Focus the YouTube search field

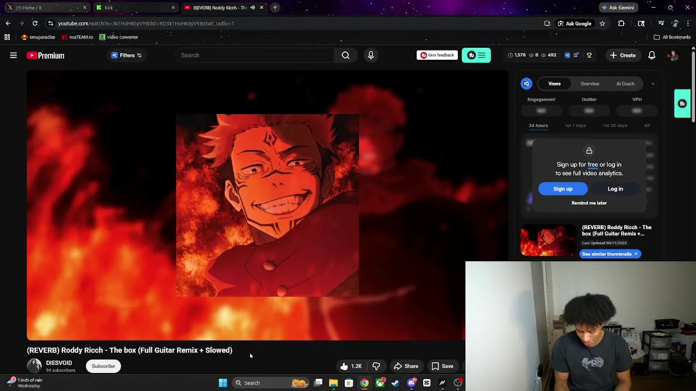pyautogui.click(x=254, y=55)
